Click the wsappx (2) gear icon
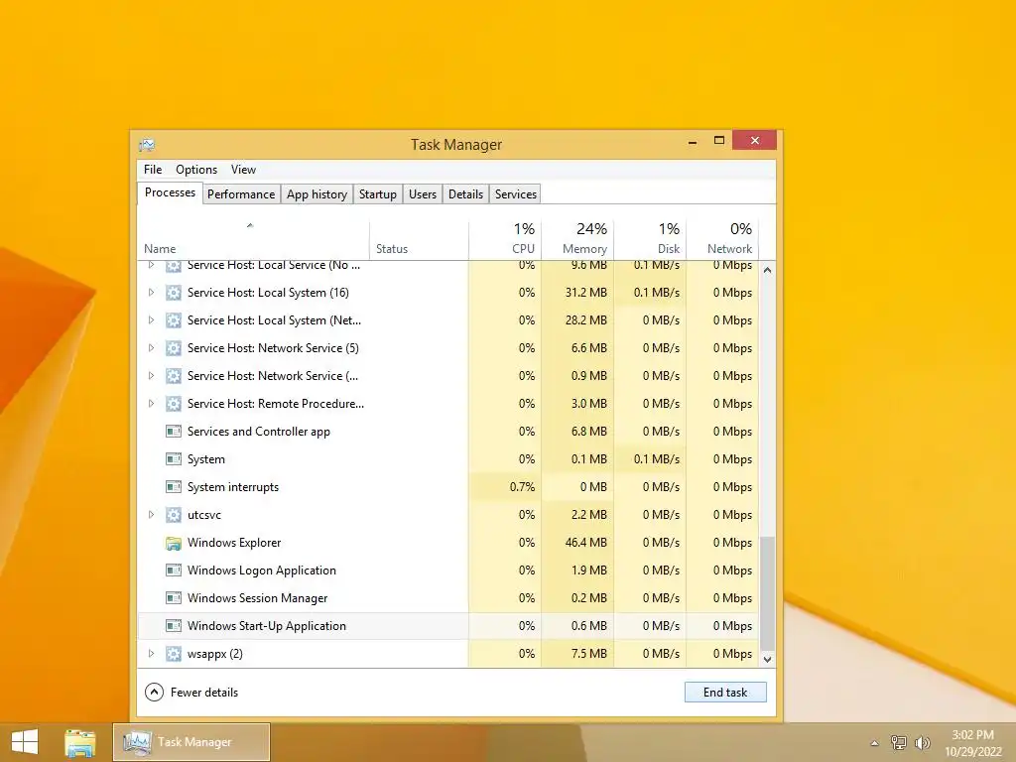1016x762 pixels. 173,654
